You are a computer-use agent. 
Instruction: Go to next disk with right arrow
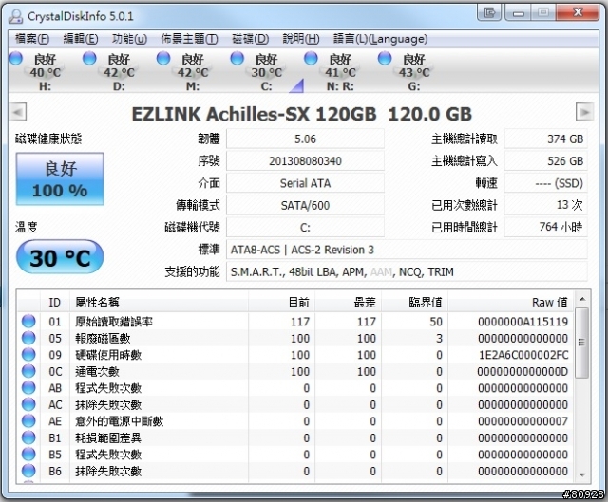pos(584,112)
